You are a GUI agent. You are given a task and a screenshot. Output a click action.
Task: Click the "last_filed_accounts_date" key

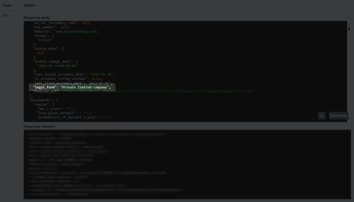coord(58,83)
